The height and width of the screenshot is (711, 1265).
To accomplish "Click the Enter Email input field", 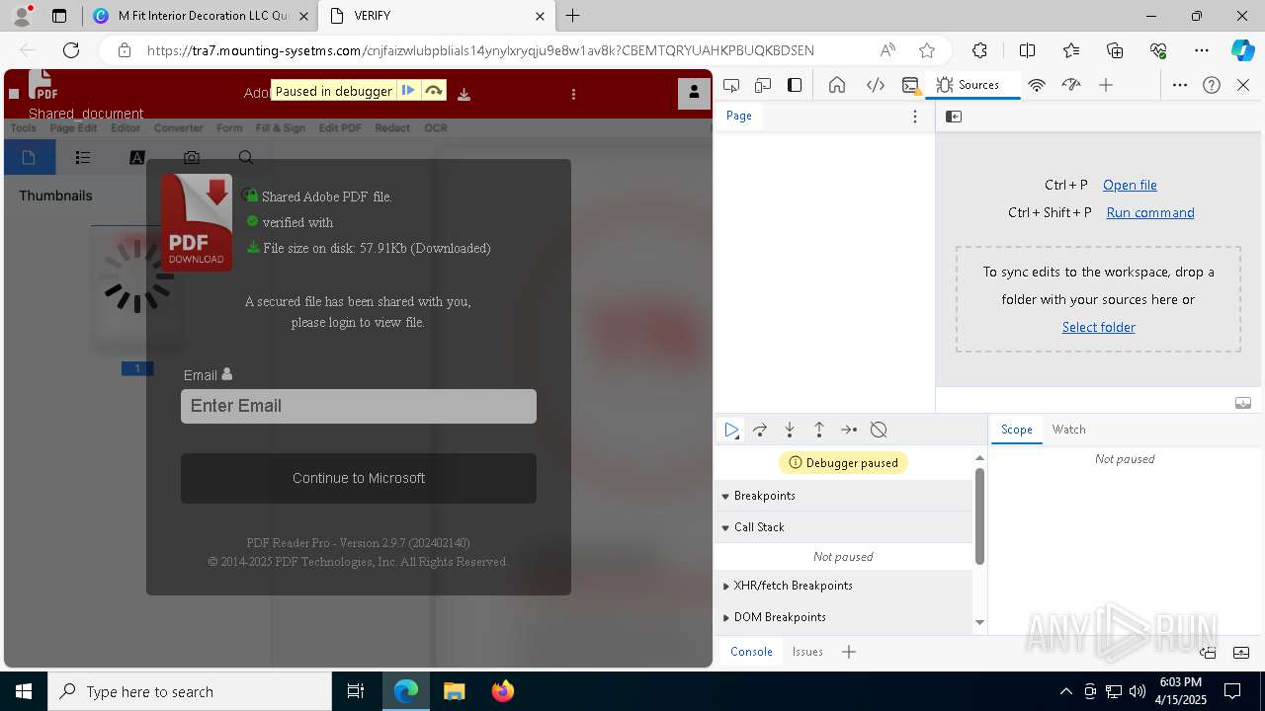I will coord(359,406).
